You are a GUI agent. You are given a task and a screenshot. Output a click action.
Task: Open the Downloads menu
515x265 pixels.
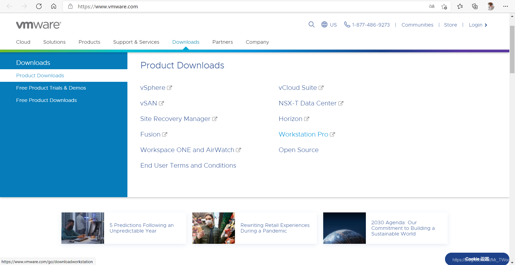coord(186,42)
